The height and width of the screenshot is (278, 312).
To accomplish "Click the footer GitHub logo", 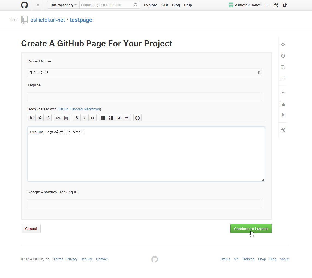I will click(155, 259).
